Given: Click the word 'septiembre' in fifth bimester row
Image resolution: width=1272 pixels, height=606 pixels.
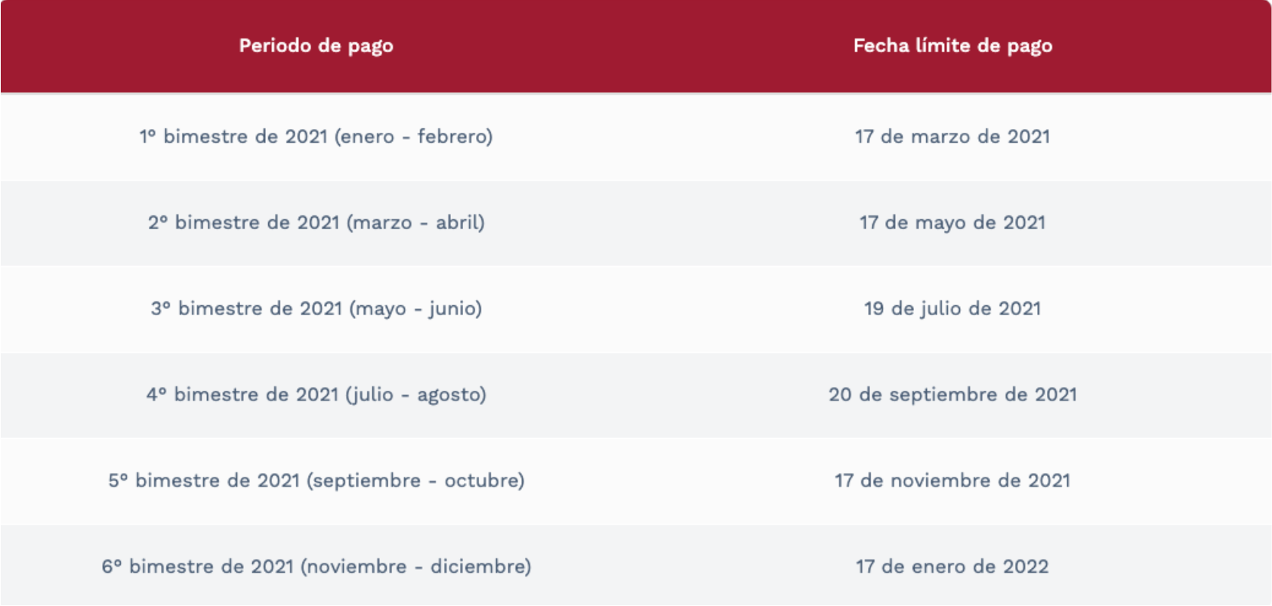Looking at the screenshot, I should [367, 481].
